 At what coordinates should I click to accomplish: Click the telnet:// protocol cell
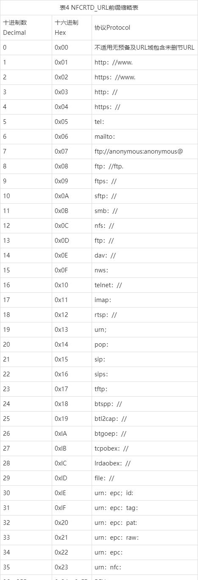pos(145,285)
